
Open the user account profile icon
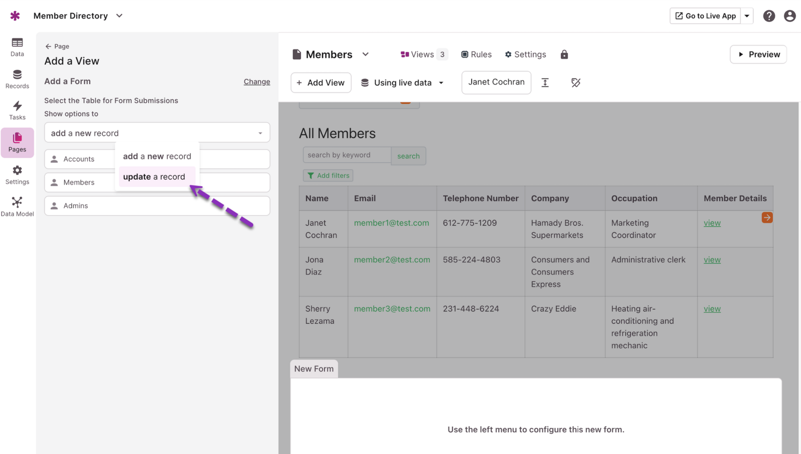[x=789, y=16]
